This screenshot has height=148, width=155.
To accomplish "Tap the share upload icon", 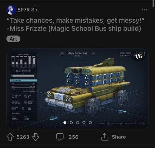I will pyautogui.click(x=105, y=137).
